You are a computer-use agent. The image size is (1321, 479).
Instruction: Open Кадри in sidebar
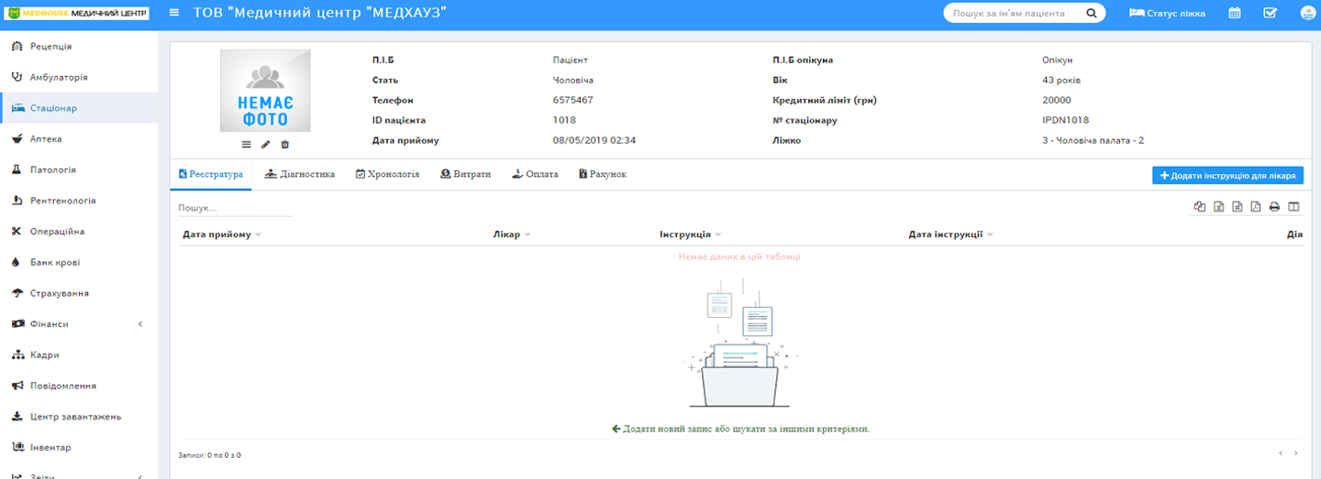coord(79,354)
